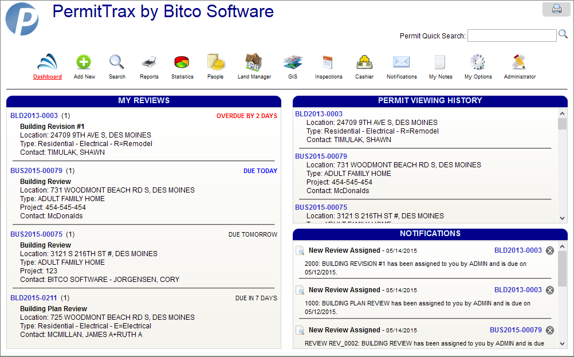Image resolution: width=574 pixels, height=357 pixels.
Task: Click document icon of BUILDING REVISION #1 notification
Action: [x=300, y=250]
